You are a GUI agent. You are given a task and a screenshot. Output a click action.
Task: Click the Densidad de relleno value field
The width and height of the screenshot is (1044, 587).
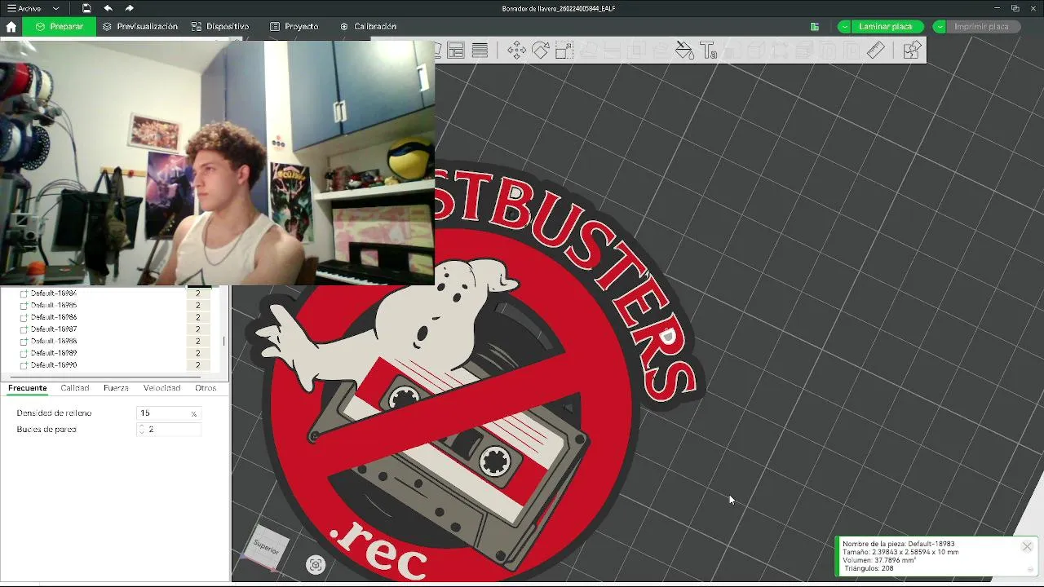[168, 413]
